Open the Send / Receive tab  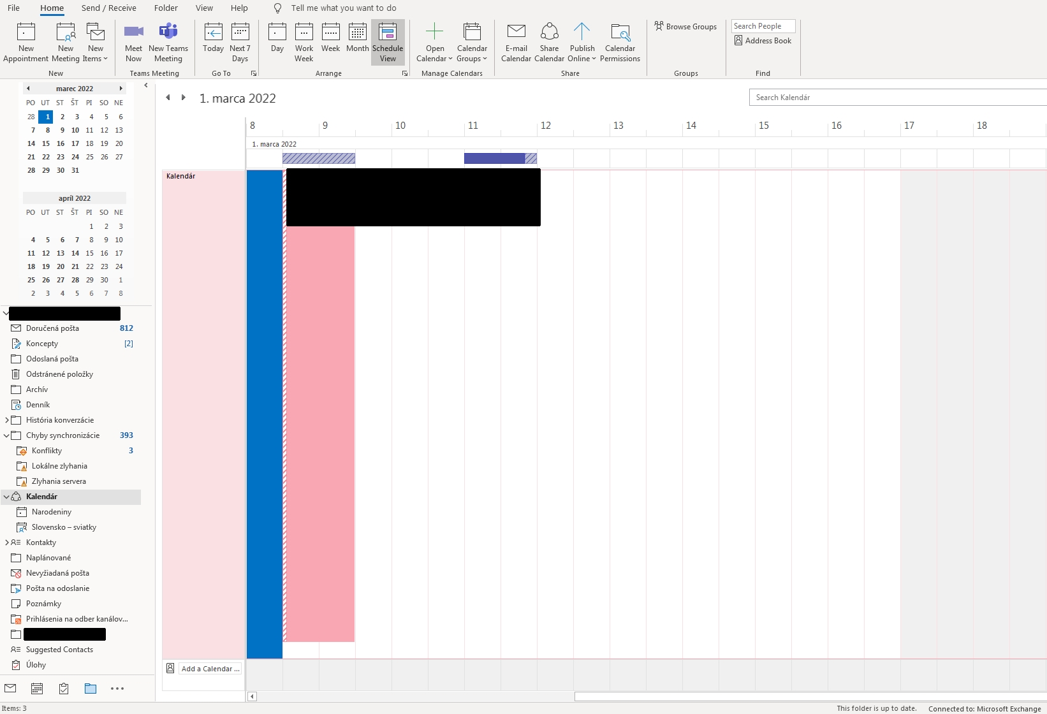click(x=108, y=8)
